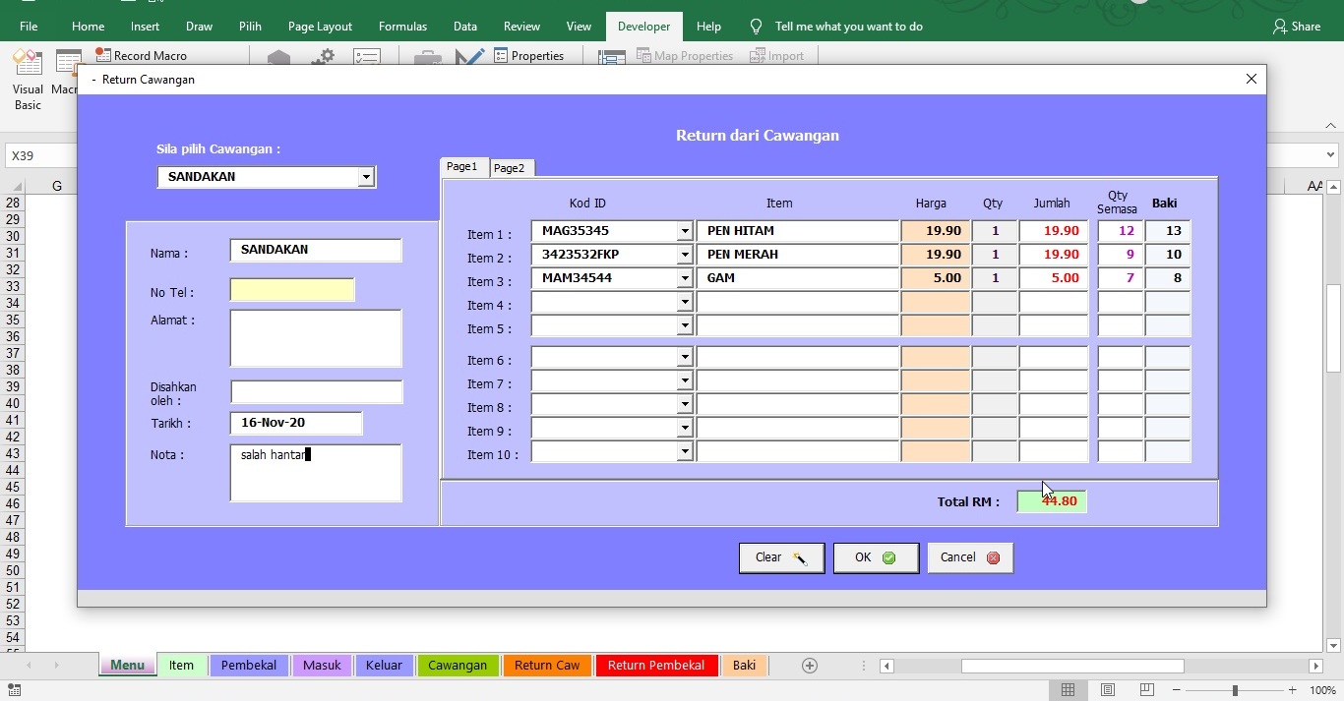Open the XML Source icon
The height and width of the screenshot is (701, 1344).
[x=612, y=58]
